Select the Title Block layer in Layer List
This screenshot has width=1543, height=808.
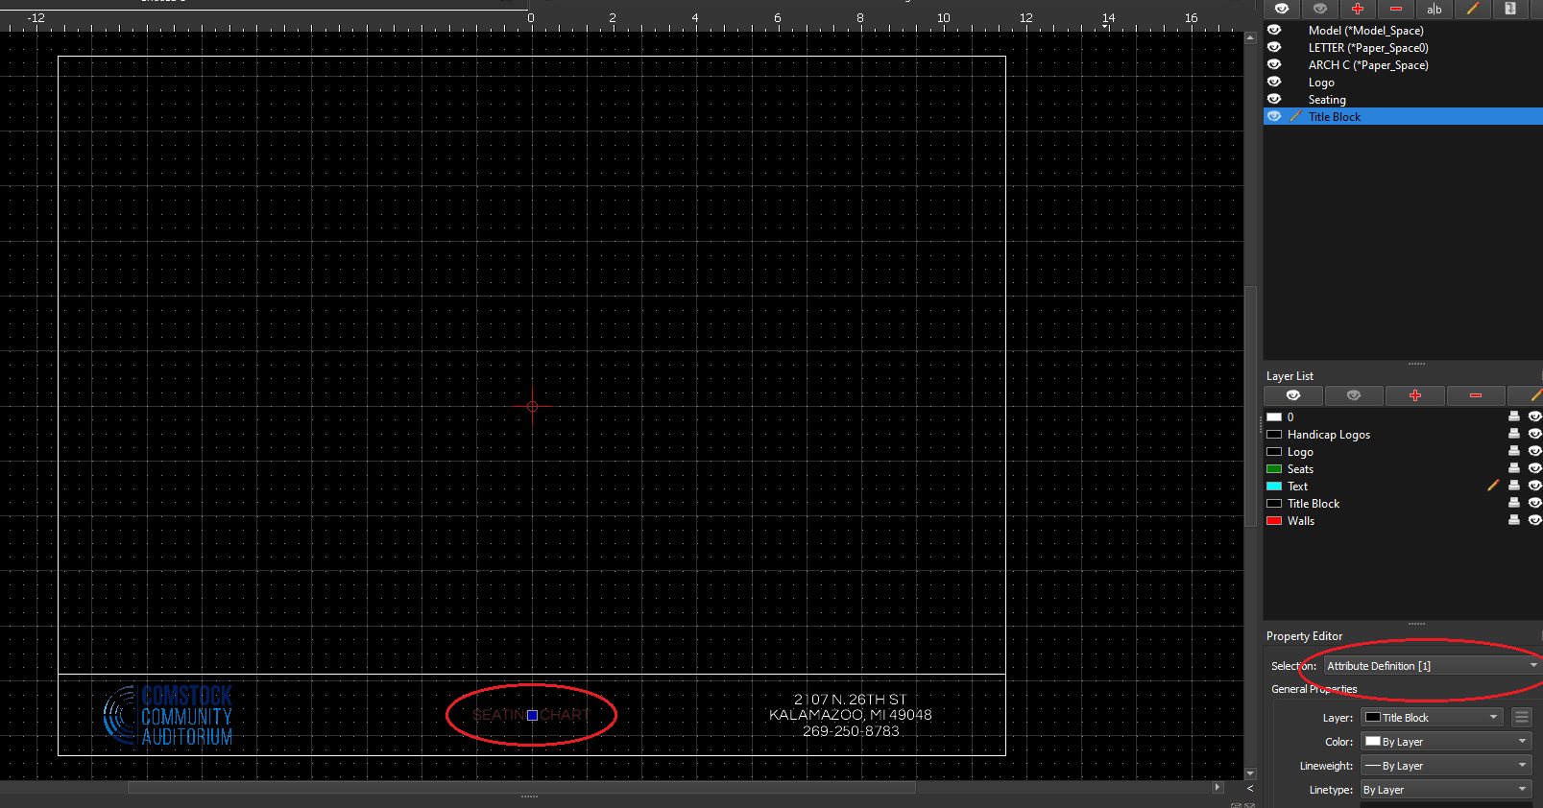point(1314,504)
